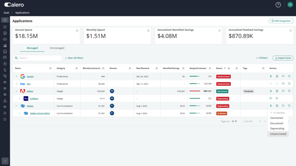The height and width of the screenshot is (166, 296).
Task: Open the dashboard gauge sidebar icon
Action: [x=5, y=39]
